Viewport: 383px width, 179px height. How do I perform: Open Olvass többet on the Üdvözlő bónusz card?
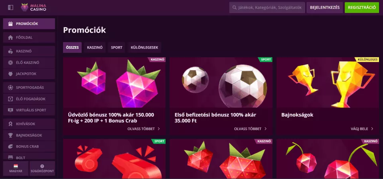144,128
